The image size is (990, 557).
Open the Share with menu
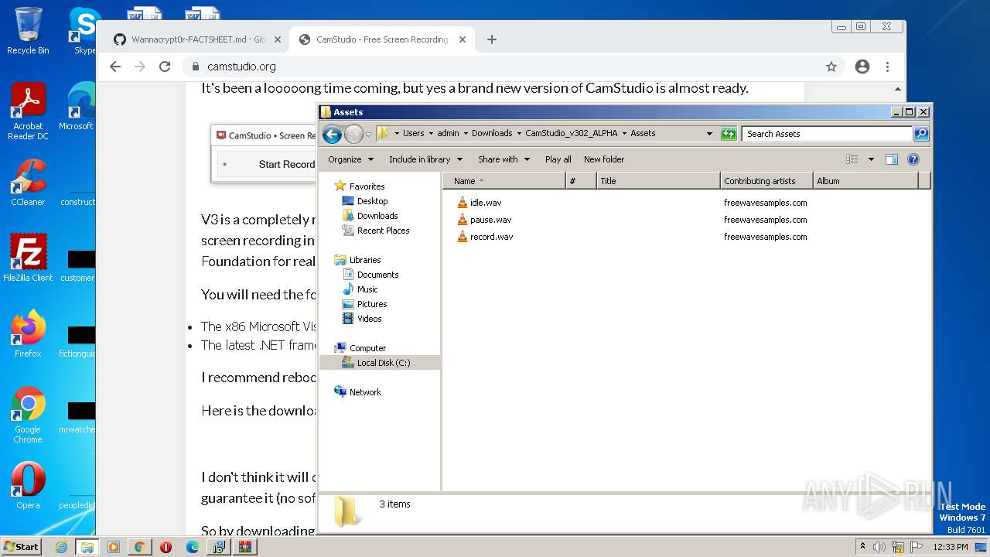(x=504, y=159)
